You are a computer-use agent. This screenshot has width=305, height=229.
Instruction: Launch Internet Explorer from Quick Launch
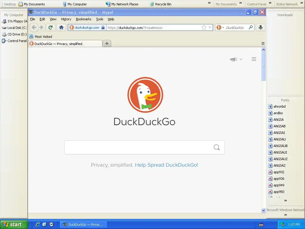coord(38,224)
